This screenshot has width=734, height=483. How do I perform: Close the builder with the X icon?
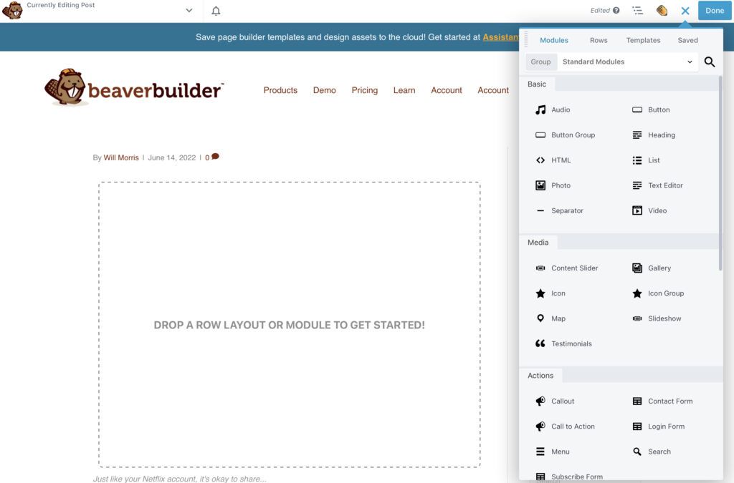point(685,10)
